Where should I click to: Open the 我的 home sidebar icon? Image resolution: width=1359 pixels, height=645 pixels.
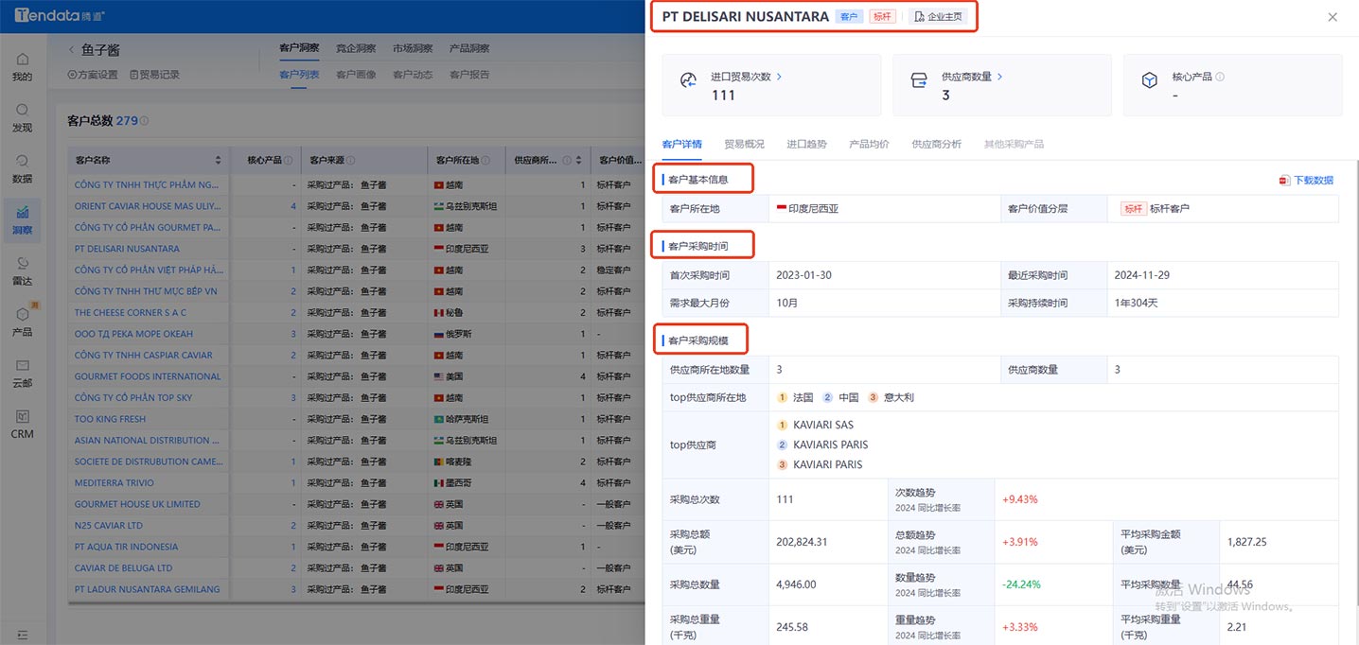click(22, 66)
